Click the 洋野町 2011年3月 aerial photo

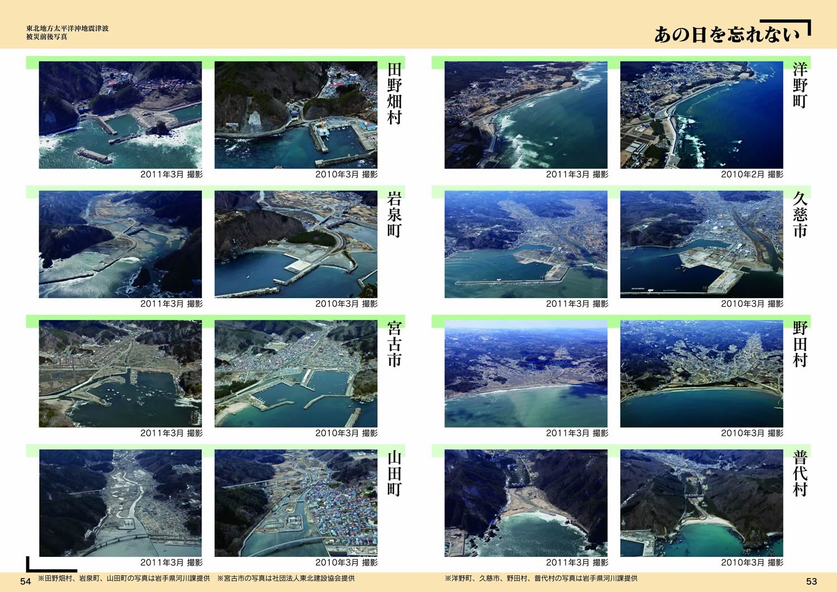[526, 115]
